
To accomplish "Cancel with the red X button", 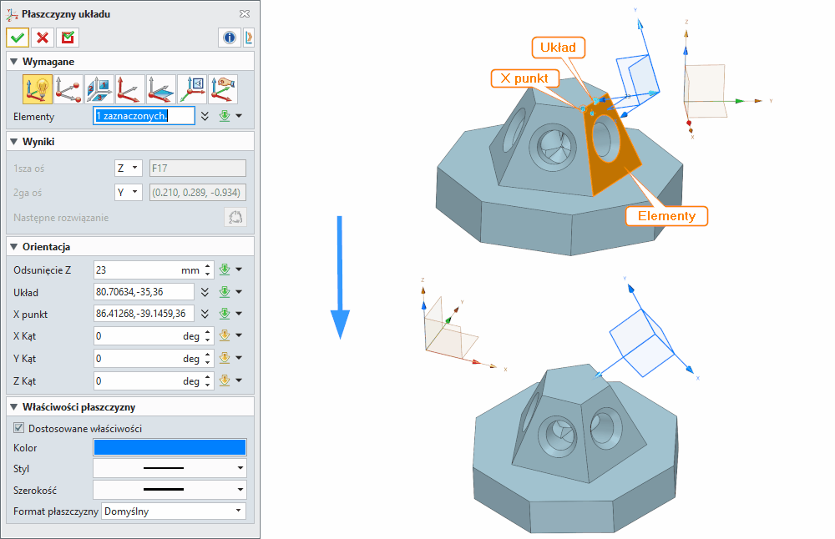I will click(43, 38).
